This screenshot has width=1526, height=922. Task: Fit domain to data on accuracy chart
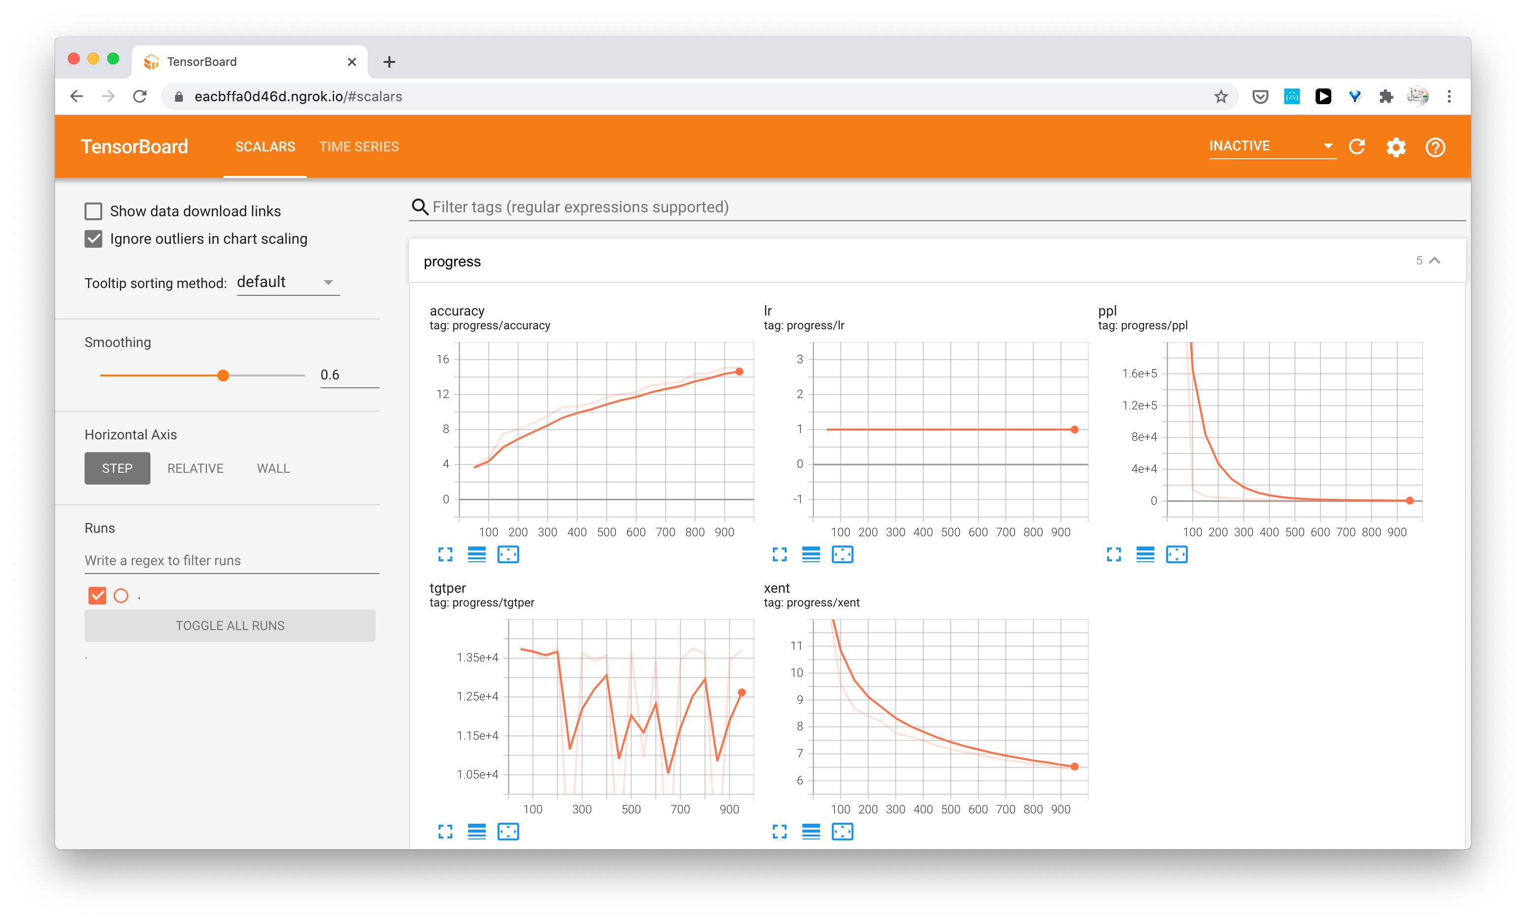508,554
